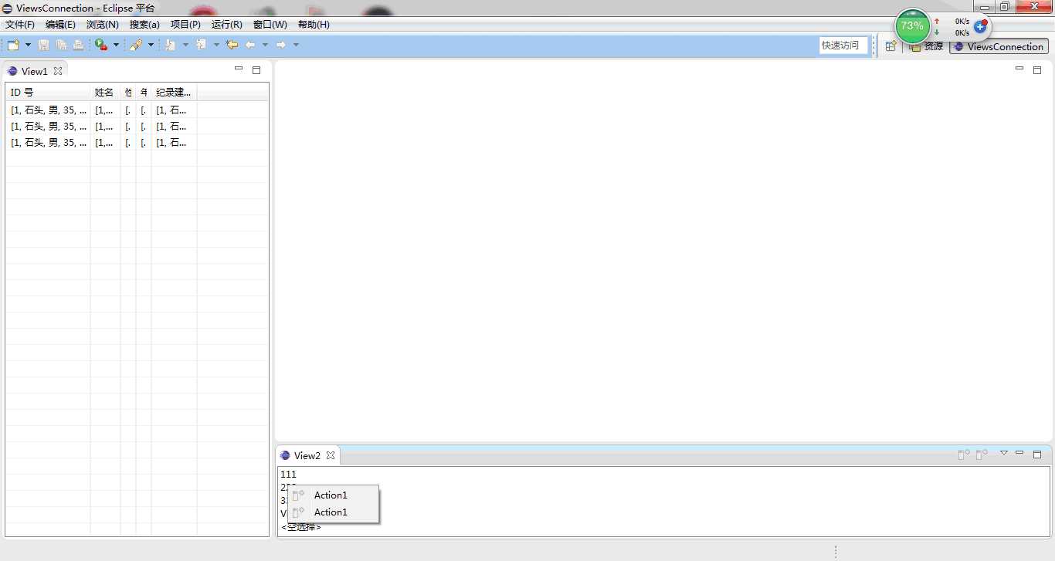Open the External Tools dropdown arrow

[116, 46]
